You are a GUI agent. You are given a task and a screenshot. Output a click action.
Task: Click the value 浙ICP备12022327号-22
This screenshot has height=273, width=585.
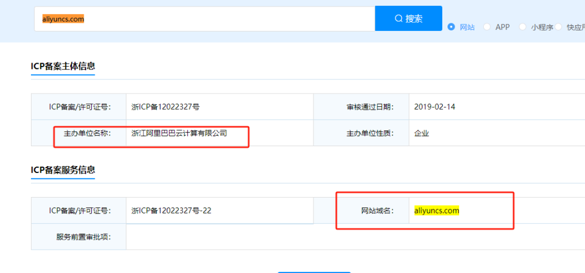point(171,210)
